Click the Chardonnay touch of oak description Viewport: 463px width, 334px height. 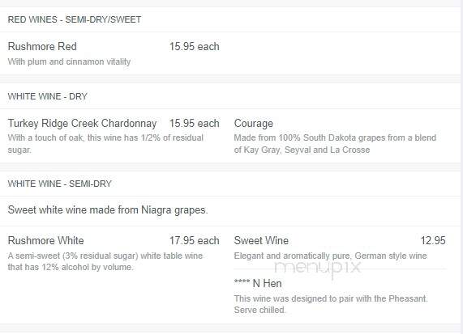pyautogui.click(x=105, y=144)
